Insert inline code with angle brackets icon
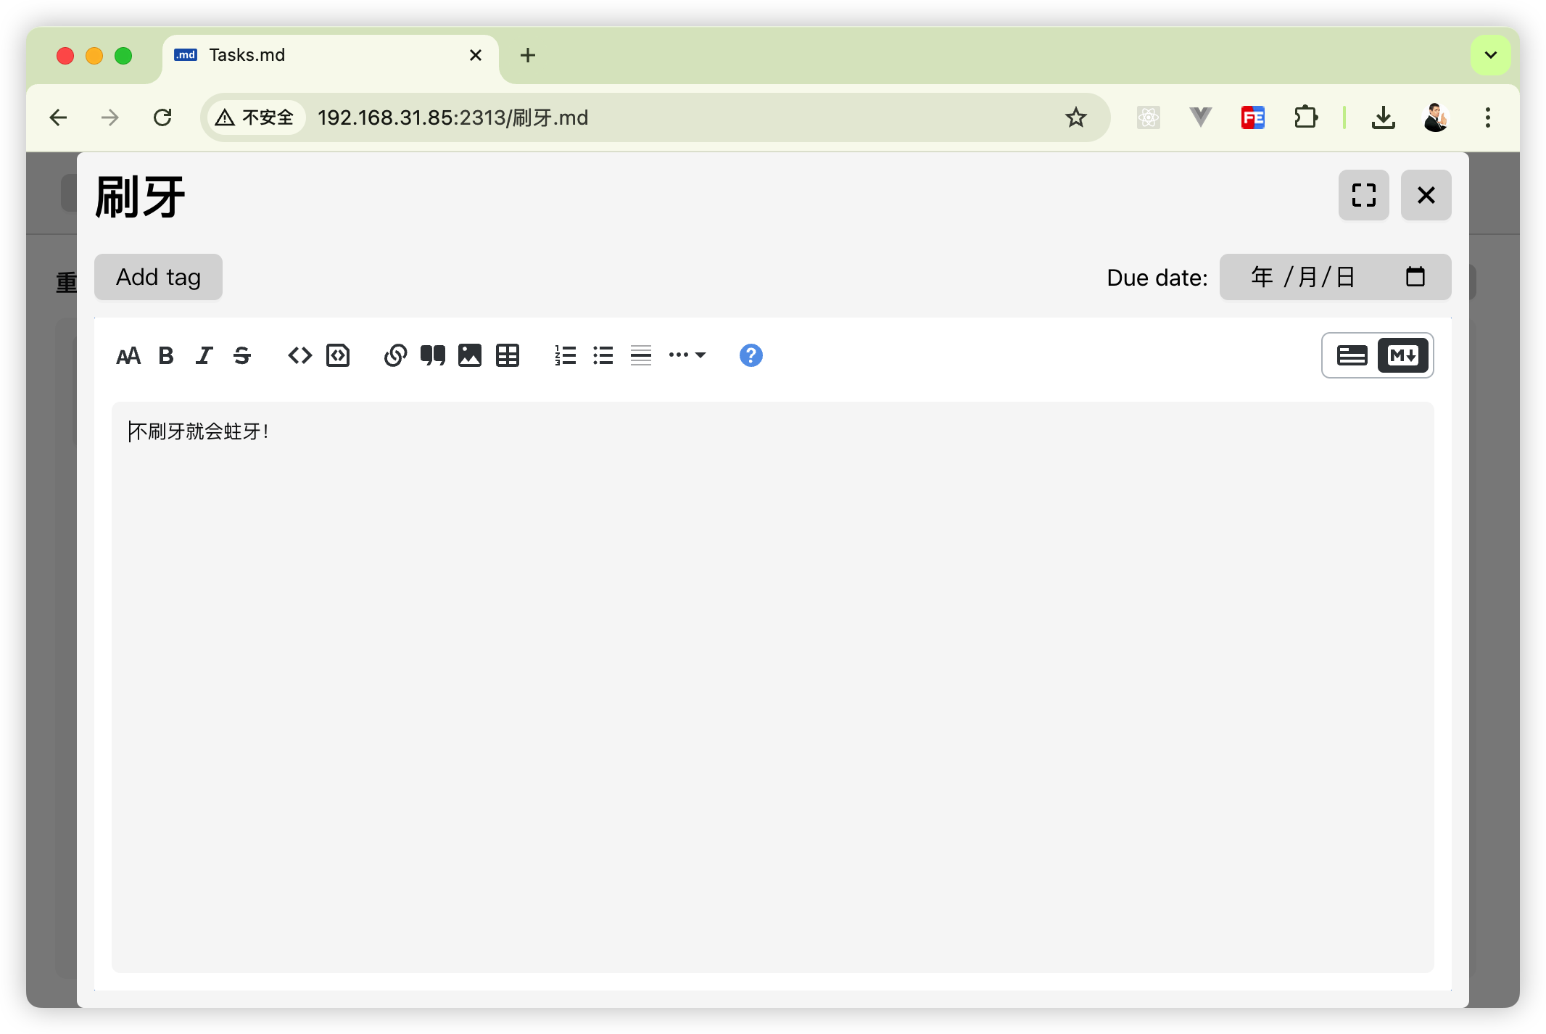The width and height of the screenshot is (1546, 1034). (x=299, y=355)
